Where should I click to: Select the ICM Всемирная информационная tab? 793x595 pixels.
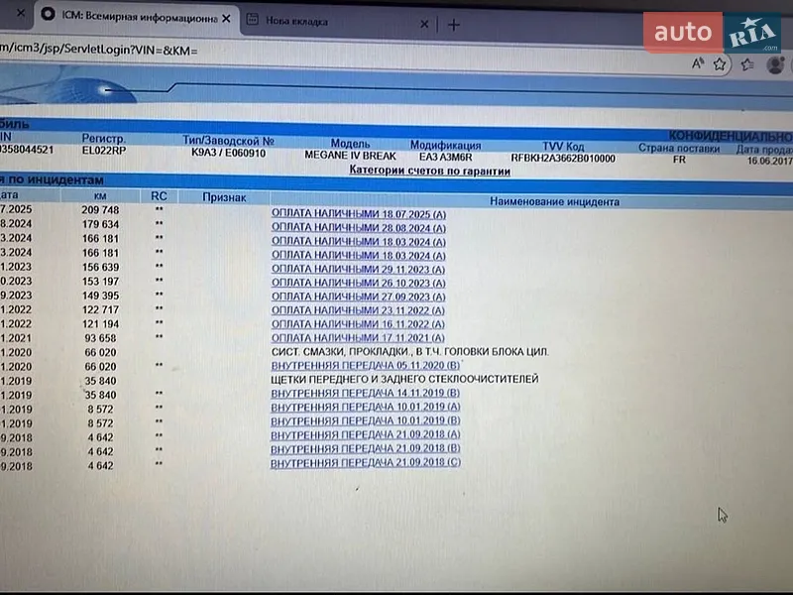click(139, 17)
